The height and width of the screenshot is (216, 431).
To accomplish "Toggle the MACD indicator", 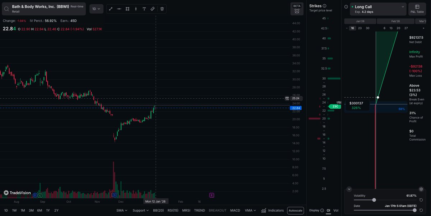I will (x=235, y=210).
